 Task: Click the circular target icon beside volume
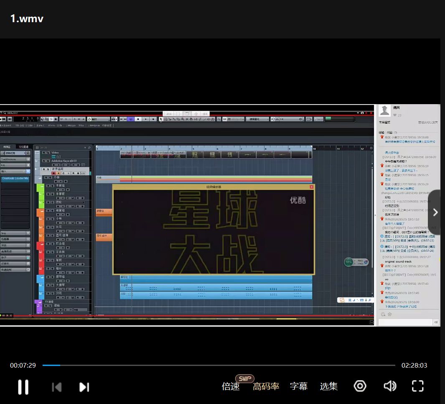tap(360, 386)
